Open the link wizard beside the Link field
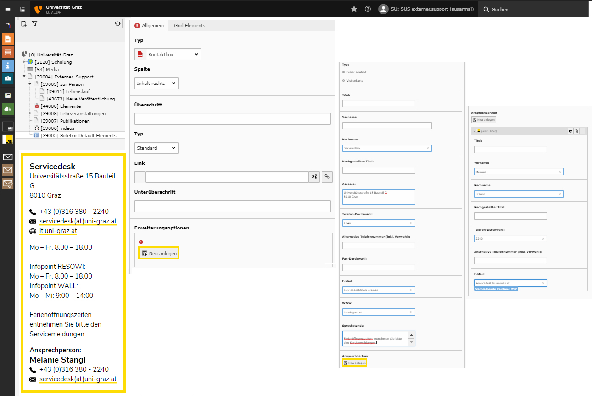Image resolution: width=592 pixels, height=396 pixels. 314,177
